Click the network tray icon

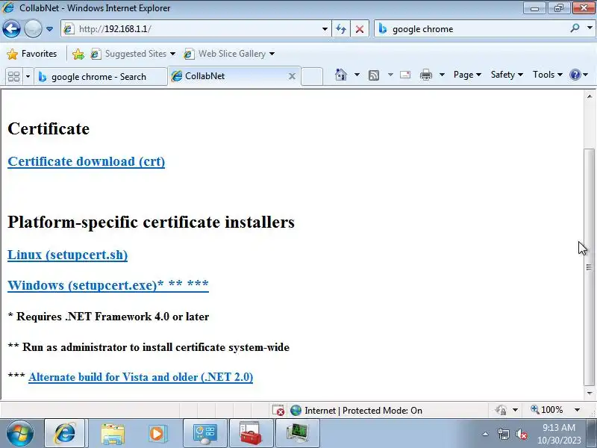tap(503, 434)
